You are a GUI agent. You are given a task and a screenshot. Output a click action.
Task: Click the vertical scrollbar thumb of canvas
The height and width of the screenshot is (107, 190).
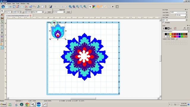point(160,58)
